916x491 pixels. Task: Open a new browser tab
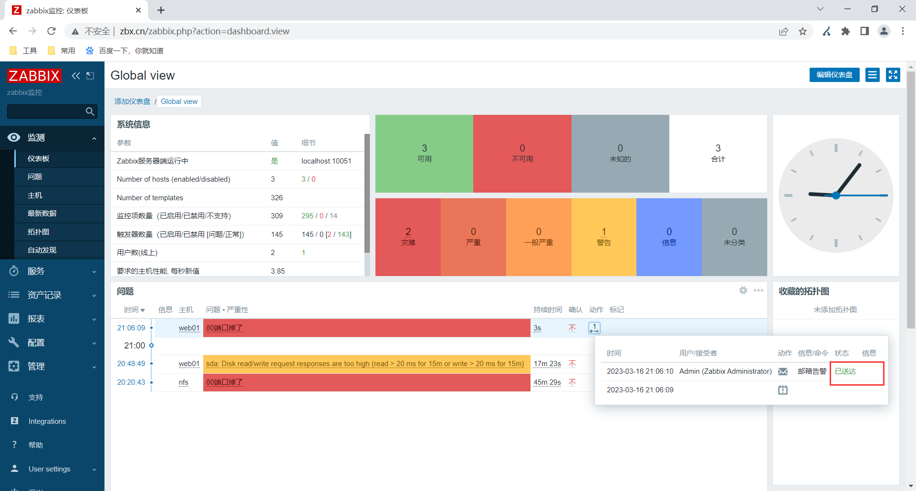pyautogui.click(x=161, y=10)
